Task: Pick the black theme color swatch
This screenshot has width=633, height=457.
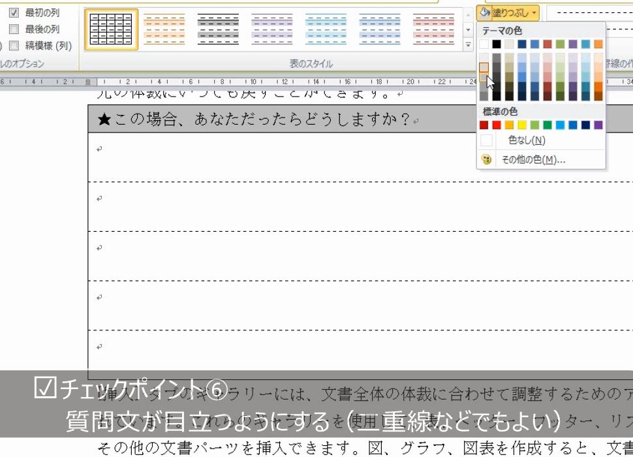Action: pos(497,44)
